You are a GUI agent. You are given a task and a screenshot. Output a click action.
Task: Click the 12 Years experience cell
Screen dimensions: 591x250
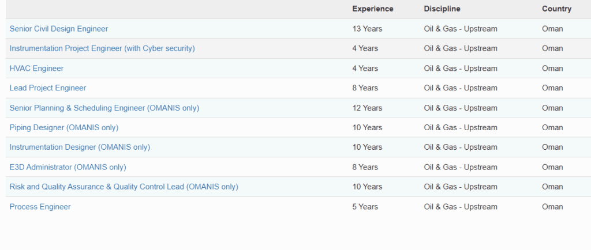[x=367, y=108]
